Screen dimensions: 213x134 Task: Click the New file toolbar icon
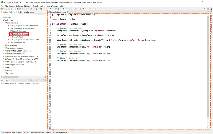tap(2, 9)
